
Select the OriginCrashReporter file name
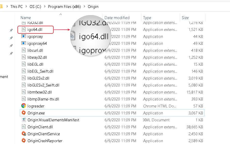pyautogui.click(x=45, y=141)
